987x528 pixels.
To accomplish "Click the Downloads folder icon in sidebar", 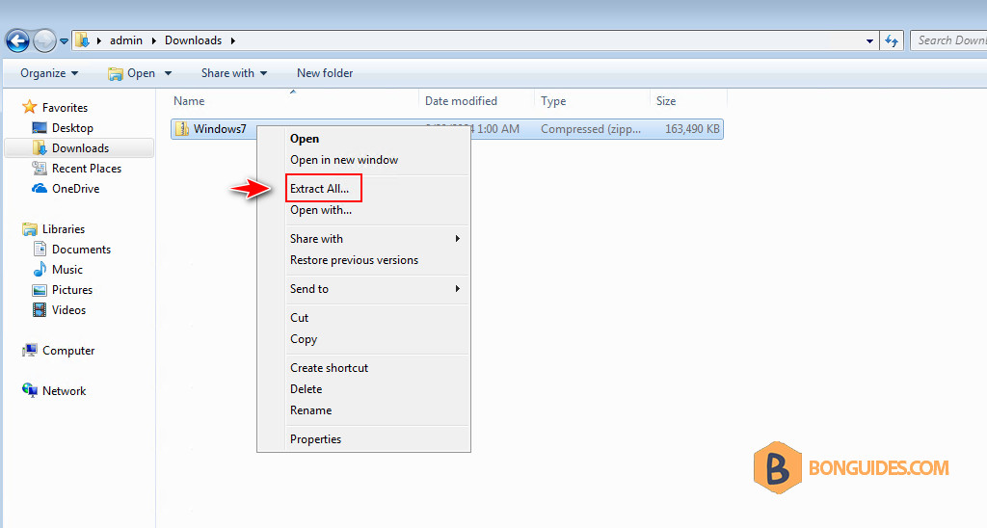I will tap(39, 147).
